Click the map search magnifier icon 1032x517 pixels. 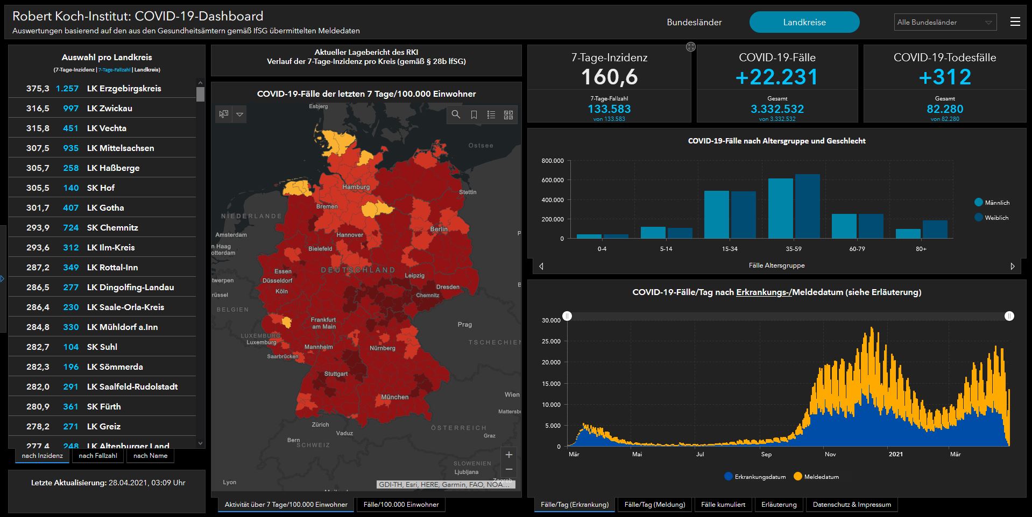pos(456,114)
